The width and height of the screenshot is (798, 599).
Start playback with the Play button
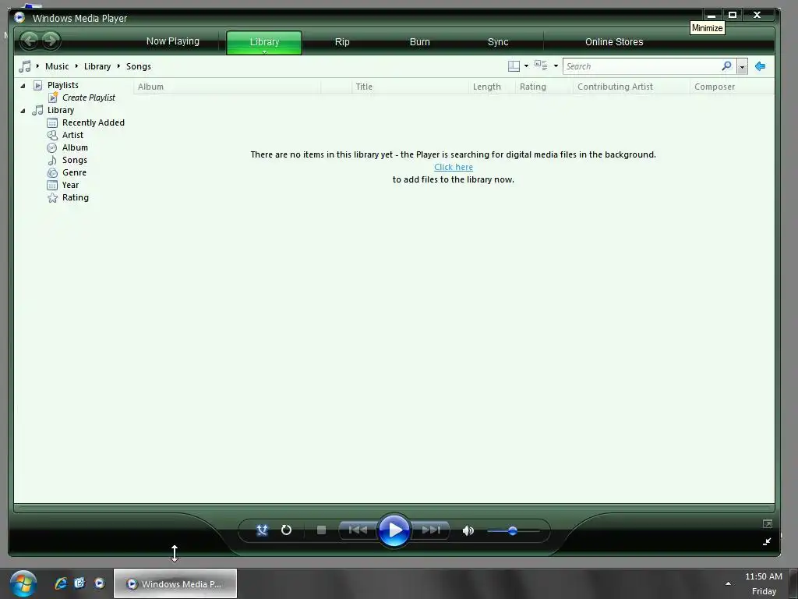point(394,530)
